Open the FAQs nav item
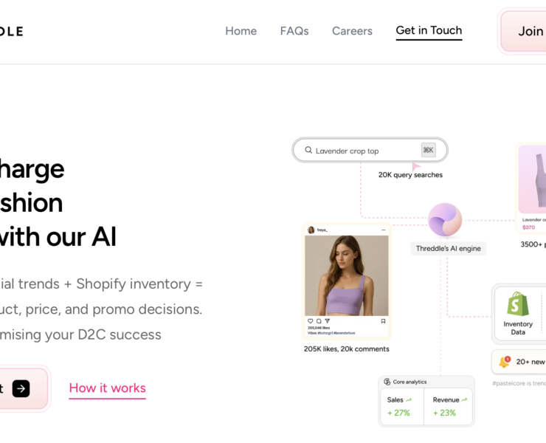546x443 pixels. 294,31
